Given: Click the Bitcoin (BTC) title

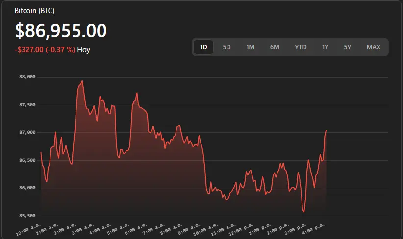Looking at the screenshot, I should coord(35,10).
